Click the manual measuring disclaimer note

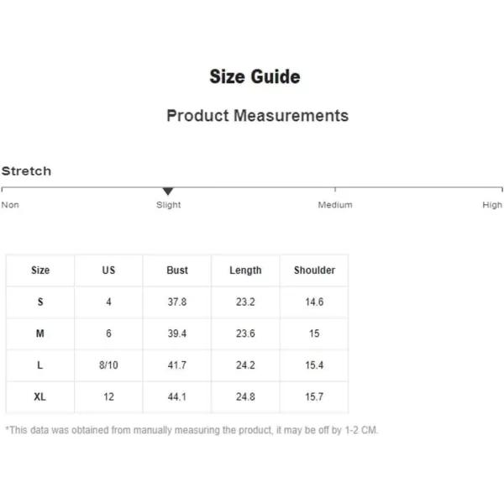tap(192, 430)
